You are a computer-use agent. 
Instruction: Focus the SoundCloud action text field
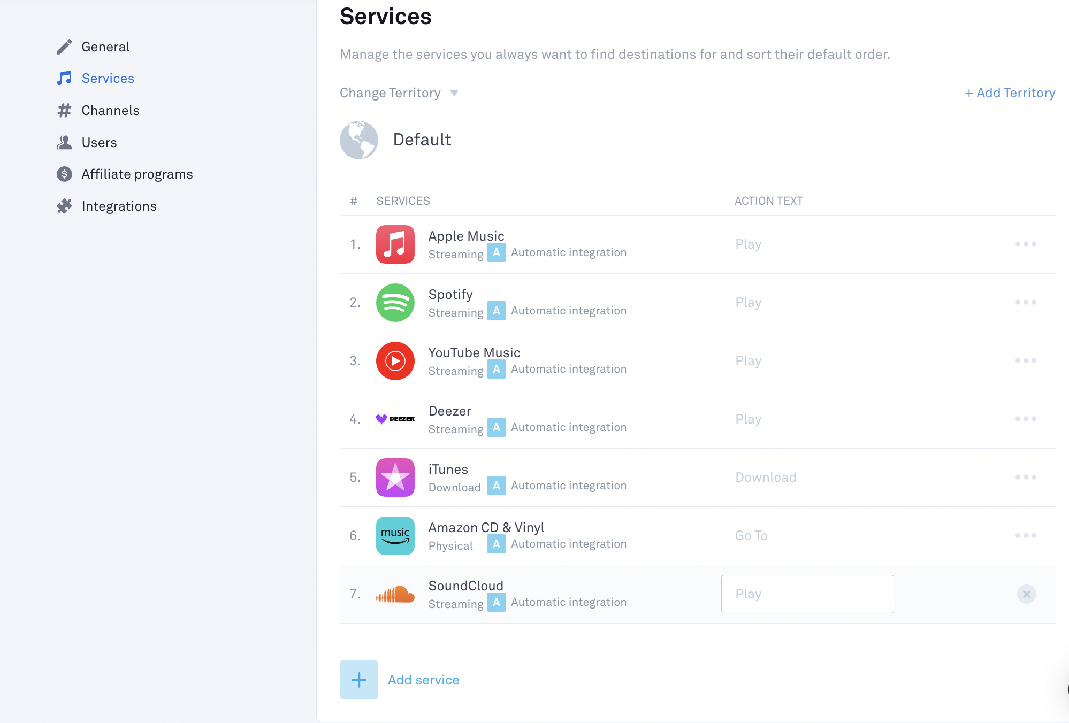807,594
